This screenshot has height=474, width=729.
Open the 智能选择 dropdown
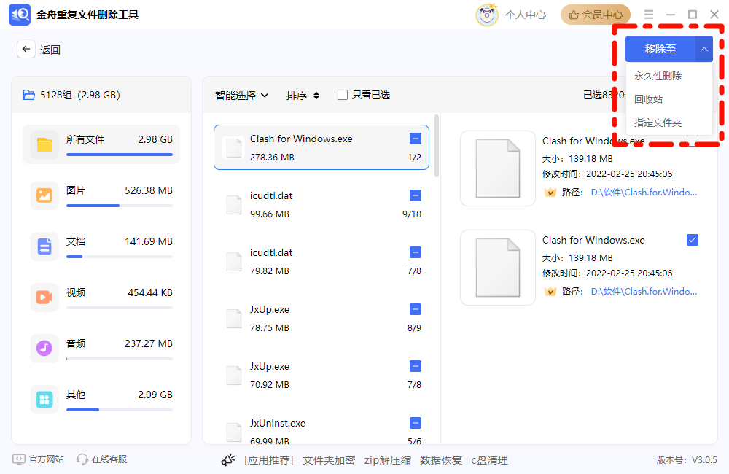[242, 96]
